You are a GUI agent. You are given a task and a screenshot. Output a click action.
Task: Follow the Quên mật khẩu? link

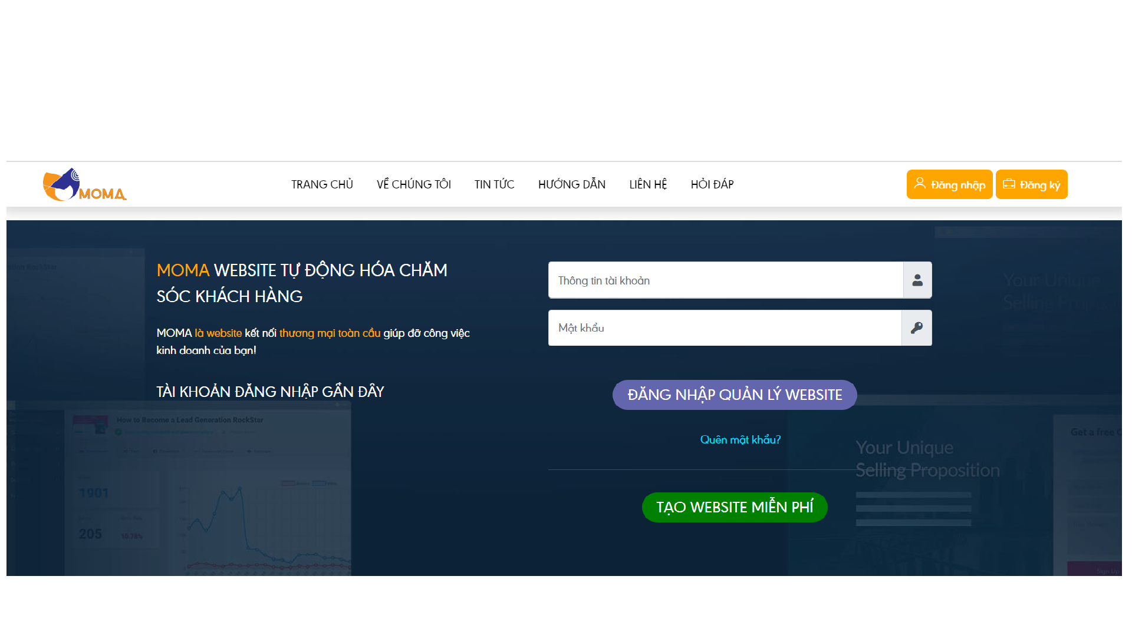pyautogui.click(x=740, y=440)
